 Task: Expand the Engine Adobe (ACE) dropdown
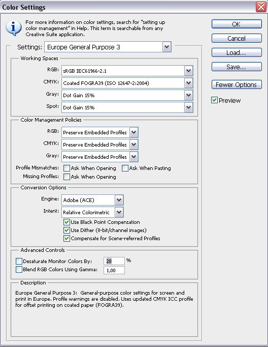(92, 200)
